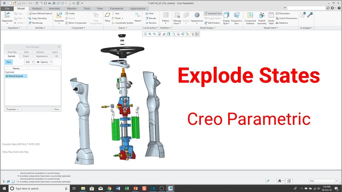Go to the Applications tab
Screen dimensions: 342x192
point(138,9)
